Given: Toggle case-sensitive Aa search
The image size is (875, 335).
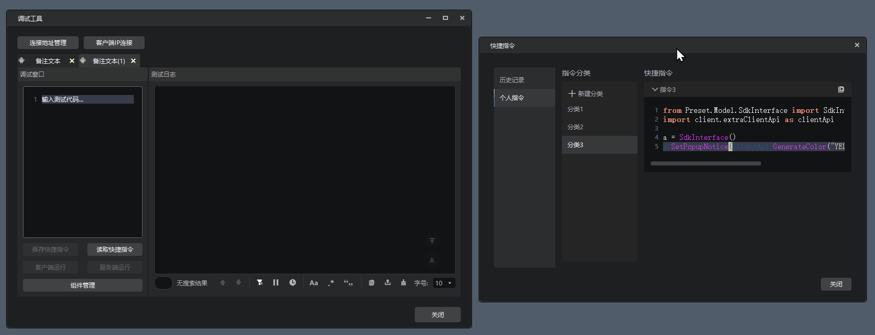Looking at the screenshot, I should (x=314, y=283).
